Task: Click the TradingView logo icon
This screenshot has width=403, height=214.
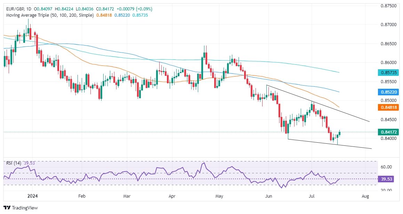Action: tap(7, 208)
